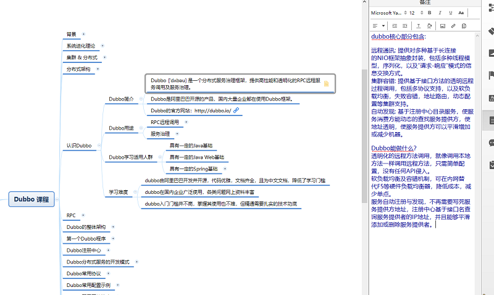Image resolution: width=494 pixels, height=295 pixels.
Task: Click the canvas vertical scrollbar thumb
Action: pyautogui.click(x=364, y=135)
